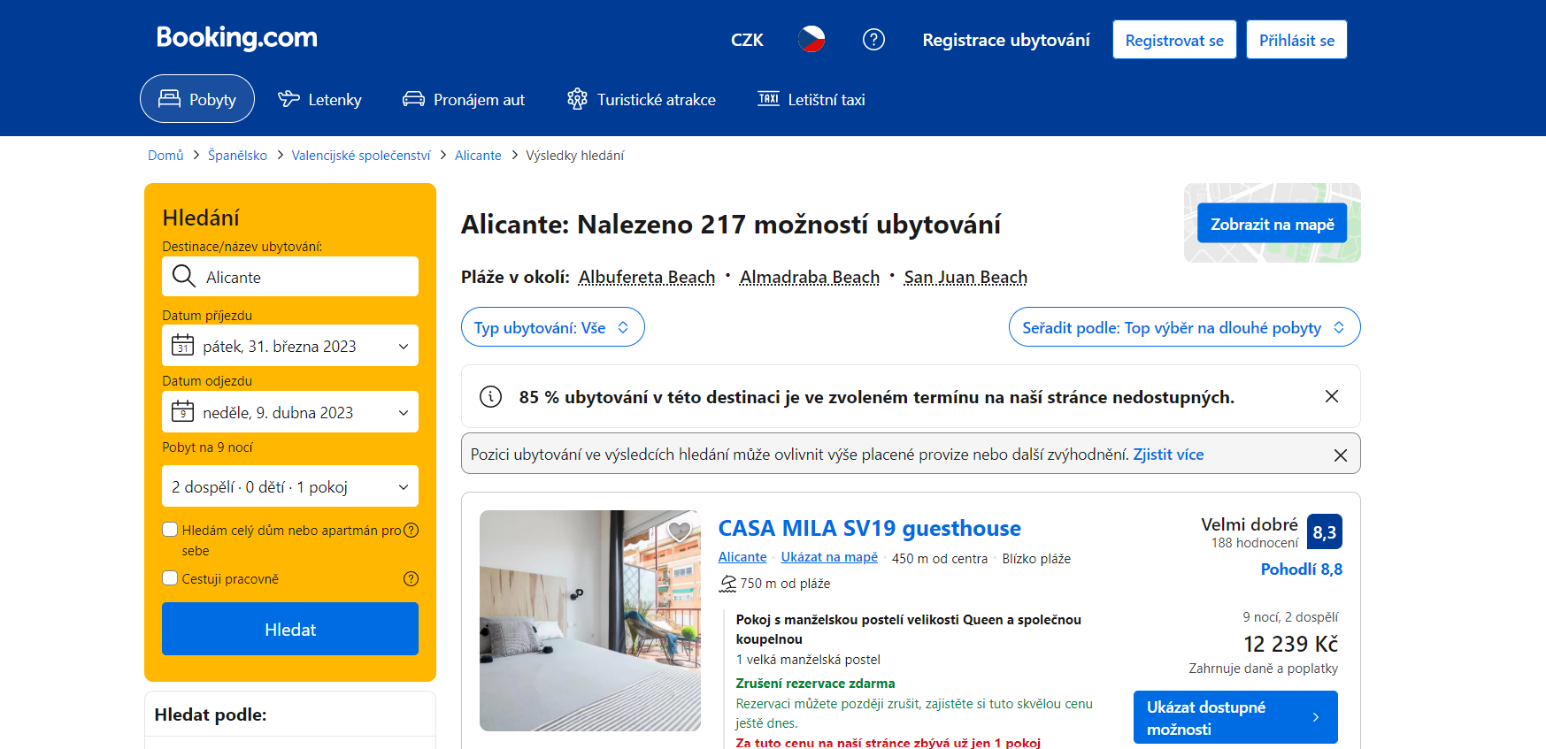Open the Czech flag language selector
Viewport: 1546px width, 749px height.
click(811, 39)
